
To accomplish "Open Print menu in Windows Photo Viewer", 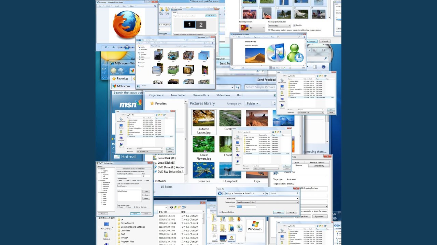I will pos(109,6).
